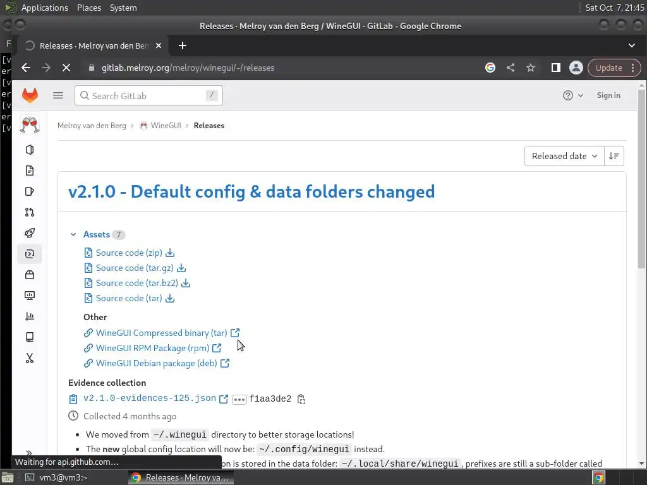The width and height of the screenshot is (647, 485).
Task: Bookmark this page with star
Action: coord(531,68)
